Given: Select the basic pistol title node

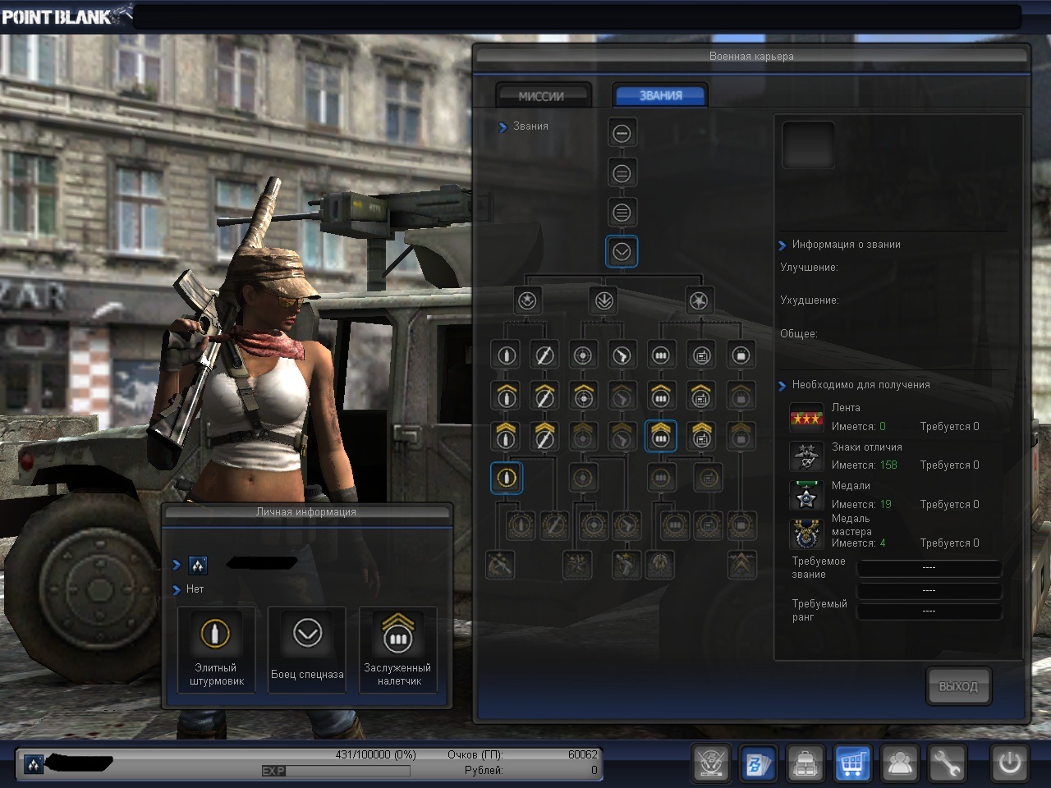Looking at the screenshot, I should [622, 355].
